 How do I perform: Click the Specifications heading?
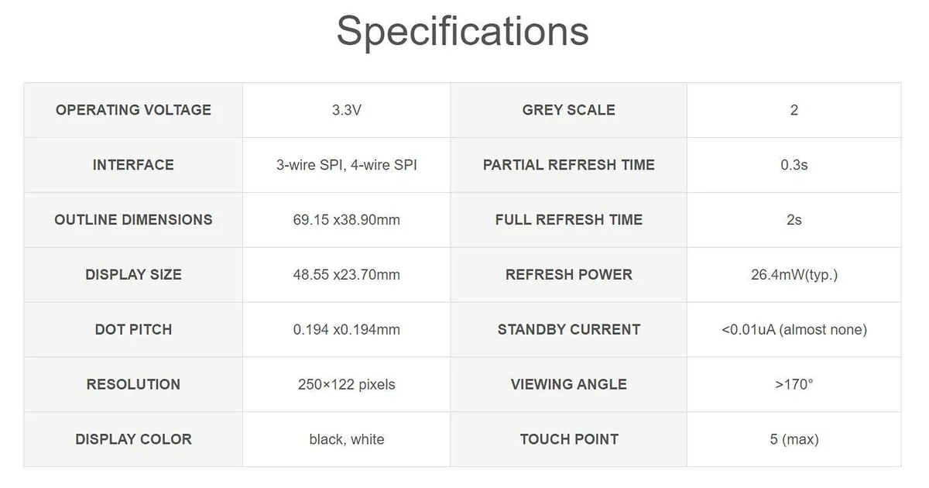(463, 33)
